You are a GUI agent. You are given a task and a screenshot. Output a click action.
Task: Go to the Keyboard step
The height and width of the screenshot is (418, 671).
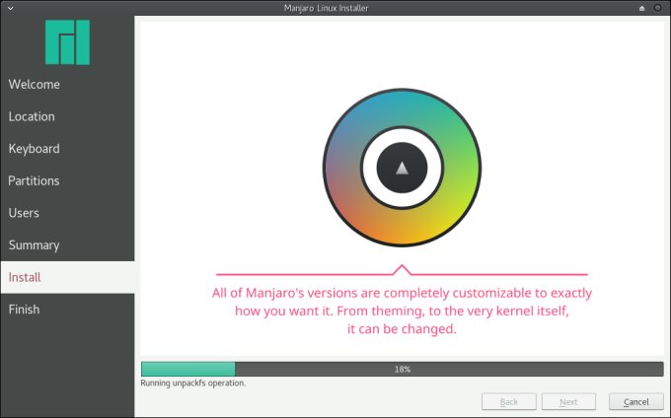[x=68, y=148]
